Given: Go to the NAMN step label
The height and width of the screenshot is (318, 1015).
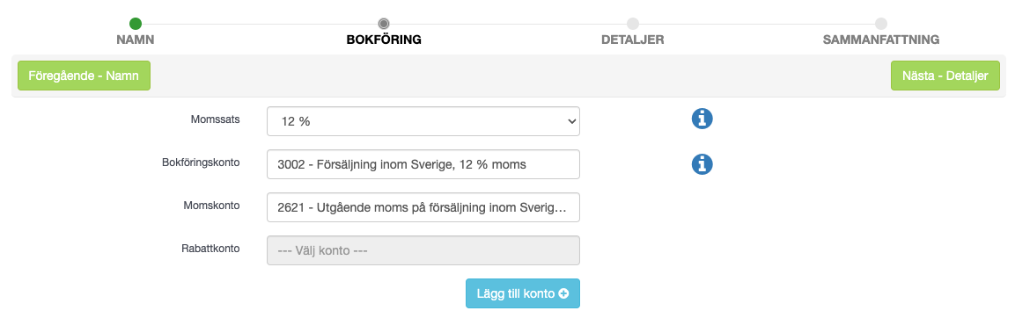Looking at the screenshot, I should [x=136, y=40].
